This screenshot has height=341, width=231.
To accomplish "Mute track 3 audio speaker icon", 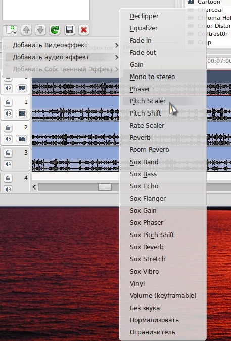I will point(8,164).
